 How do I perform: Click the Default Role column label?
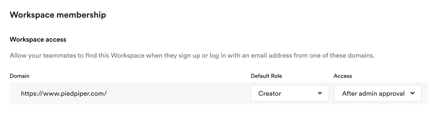[x=266, y=76]
